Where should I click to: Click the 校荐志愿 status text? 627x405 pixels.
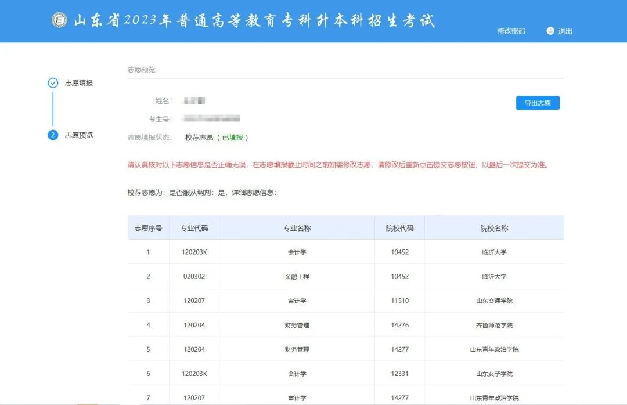click(199, 138)
